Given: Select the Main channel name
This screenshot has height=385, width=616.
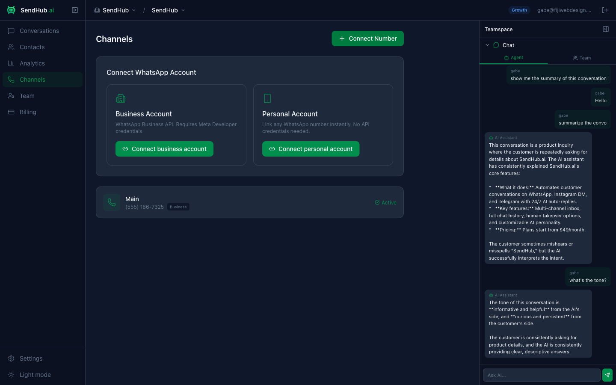Looking at the screenshot, I should point(132,199).
